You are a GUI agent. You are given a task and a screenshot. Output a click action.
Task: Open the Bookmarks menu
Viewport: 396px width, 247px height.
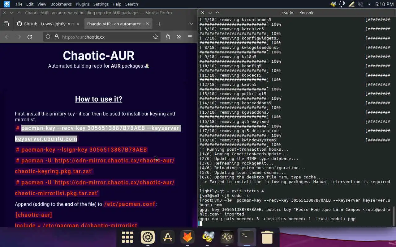[x=61, y=4]
